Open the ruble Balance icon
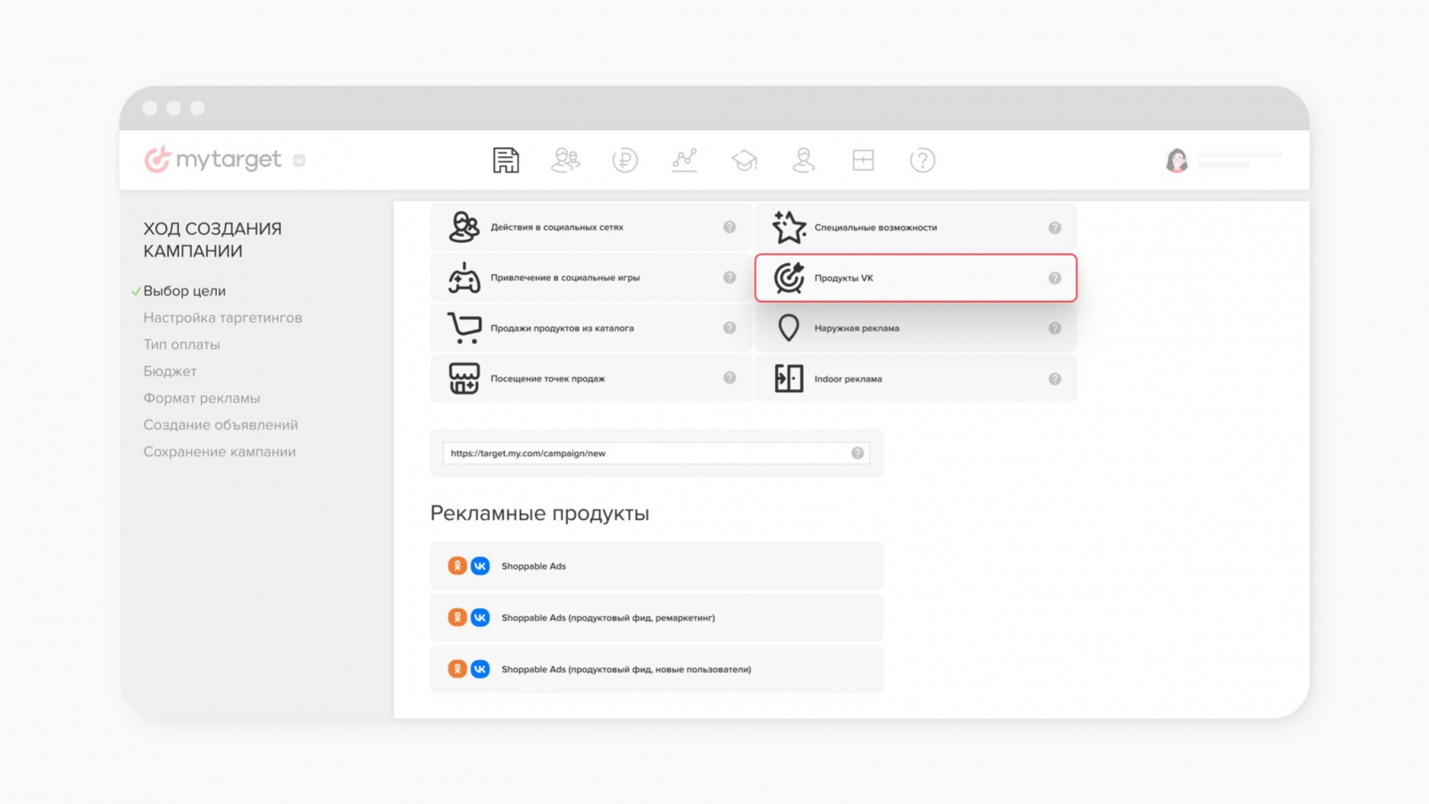This screenshot has height=804, width=1429. (x=625, y=160)
